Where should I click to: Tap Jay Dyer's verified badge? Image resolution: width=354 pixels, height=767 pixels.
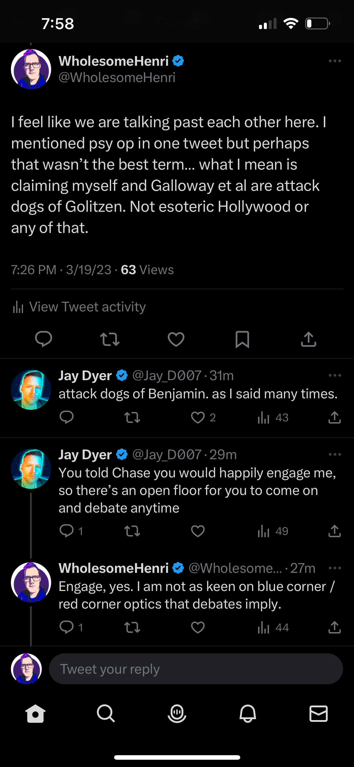click(x=121, y=376)
